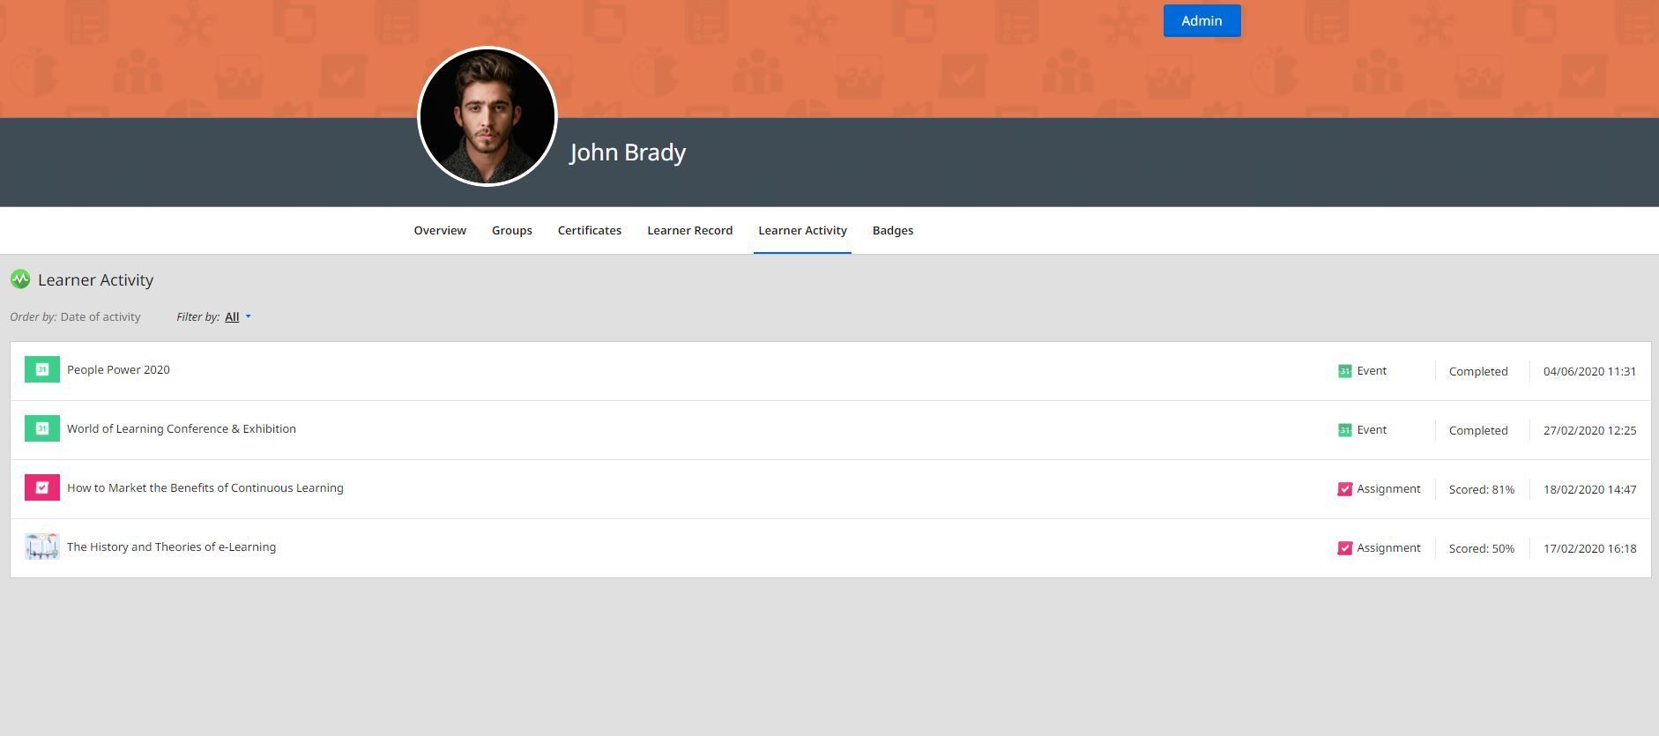Click the small Event icon in World of Learning row
This screenshot has height=736, width=1659.
click(1344, 430)
